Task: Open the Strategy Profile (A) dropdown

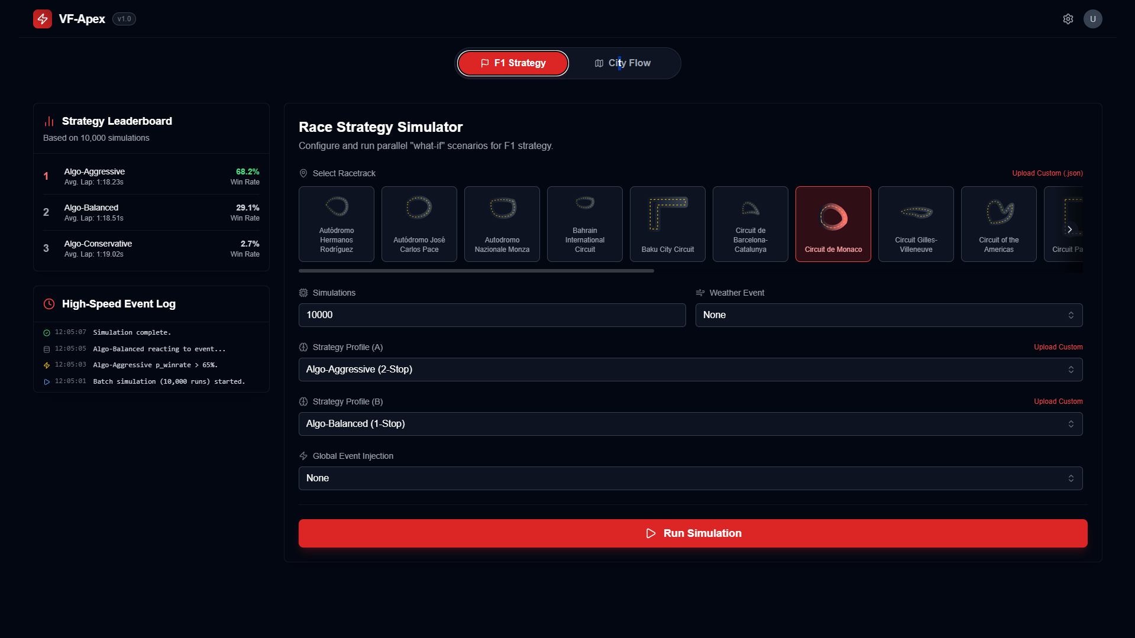Action: [691, 370]
